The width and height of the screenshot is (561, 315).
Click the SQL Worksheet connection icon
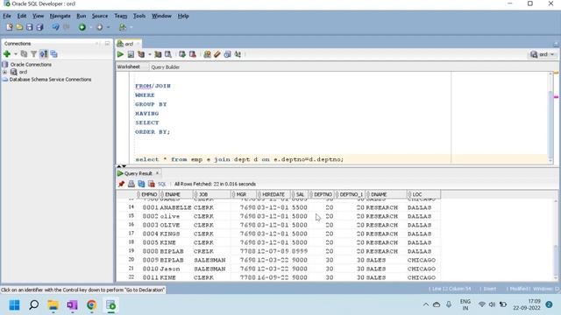point(123,27)
